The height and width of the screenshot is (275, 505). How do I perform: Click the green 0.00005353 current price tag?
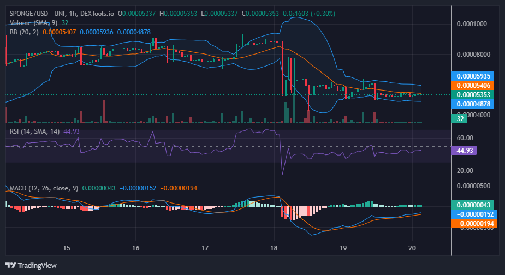(x=473, y=95)
